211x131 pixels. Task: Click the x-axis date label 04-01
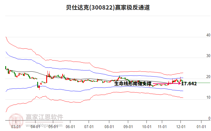coord(35,127)
